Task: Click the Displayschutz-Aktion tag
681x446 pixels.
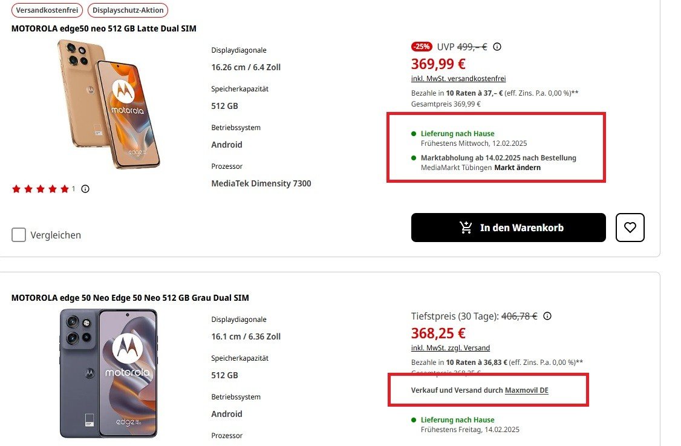Action: [x=128, y=10]
